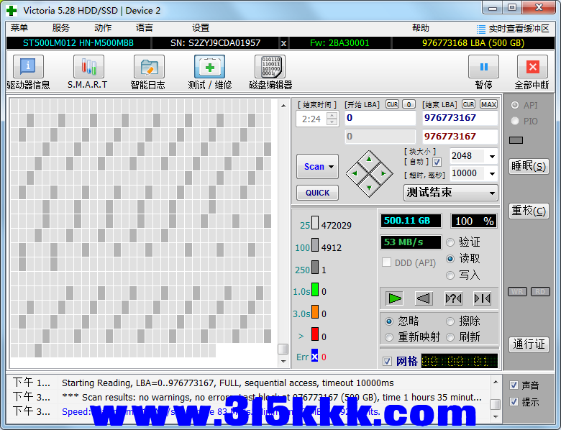Select the erase (擦除) radio button

pos(450,321)
